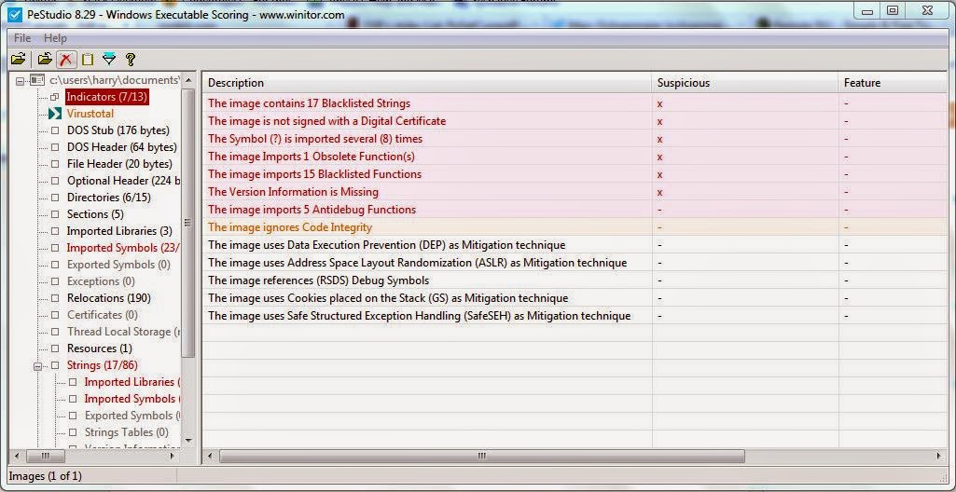Select the Indicators (7/13) tree item

(x=106, y=97)
